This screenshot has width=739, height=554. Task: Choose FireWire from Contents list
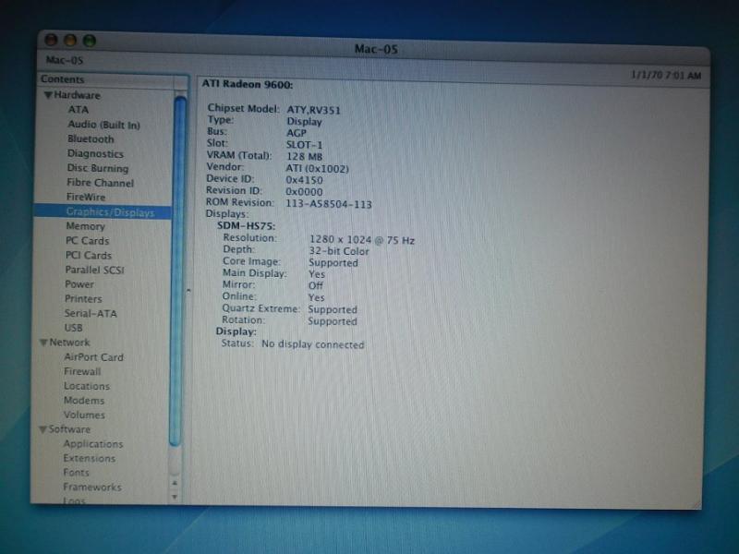pos(85,198)
